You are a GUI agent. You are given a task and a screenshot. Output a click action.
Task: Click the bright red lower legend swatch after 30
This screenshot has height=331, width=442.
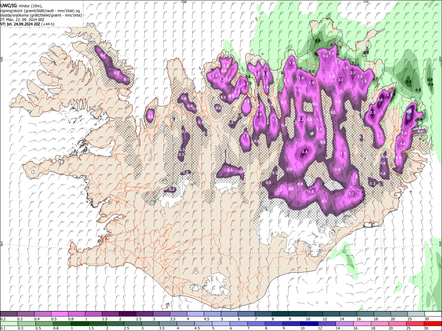[433, 323]
